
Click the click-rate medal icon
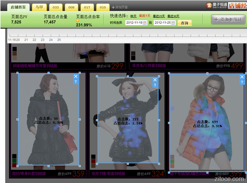78,21
